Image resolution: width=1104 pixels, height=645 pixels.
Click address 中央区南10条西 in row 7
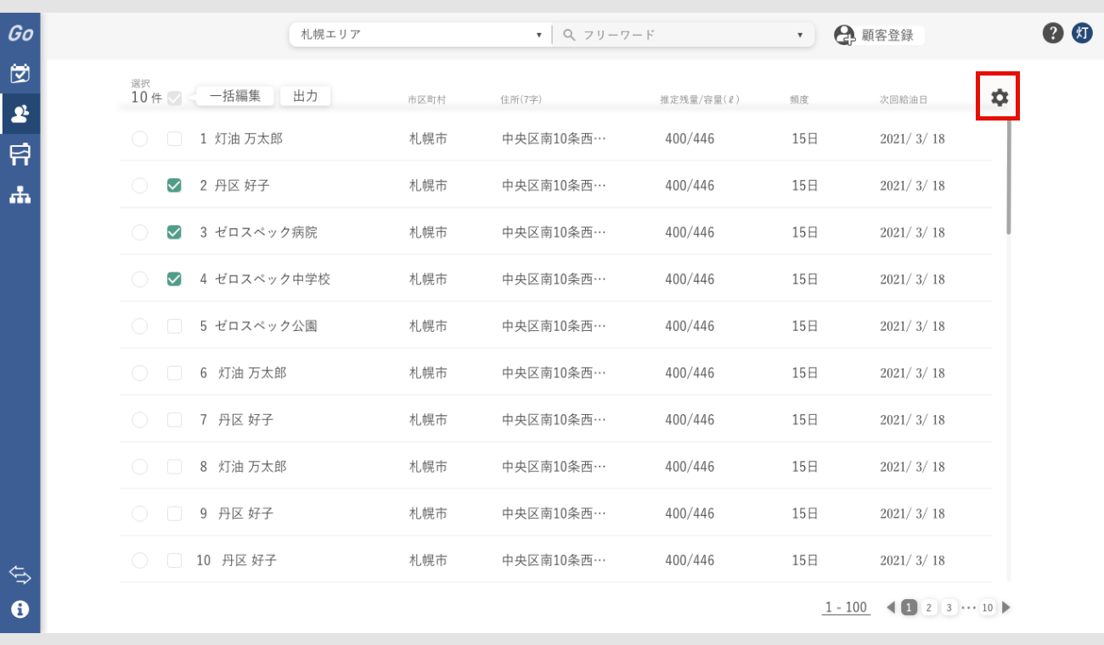coord(554,419)
